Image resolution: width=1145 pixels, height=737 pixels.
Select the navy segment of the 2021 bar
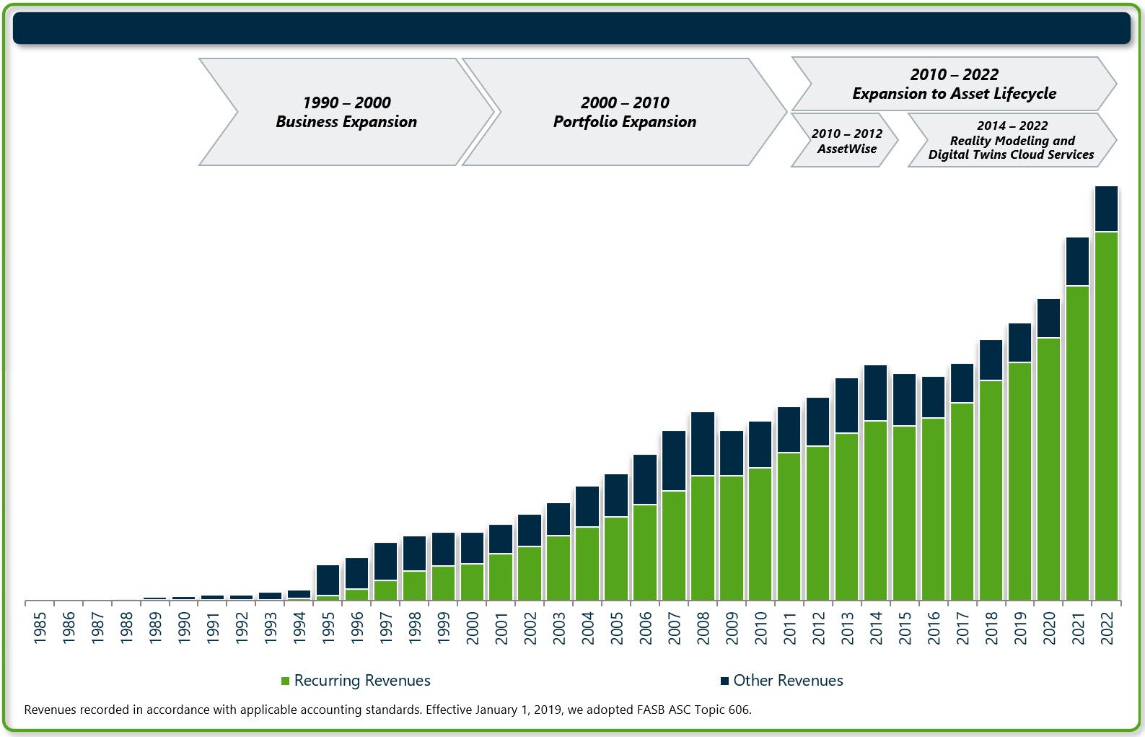(1077, 261)
